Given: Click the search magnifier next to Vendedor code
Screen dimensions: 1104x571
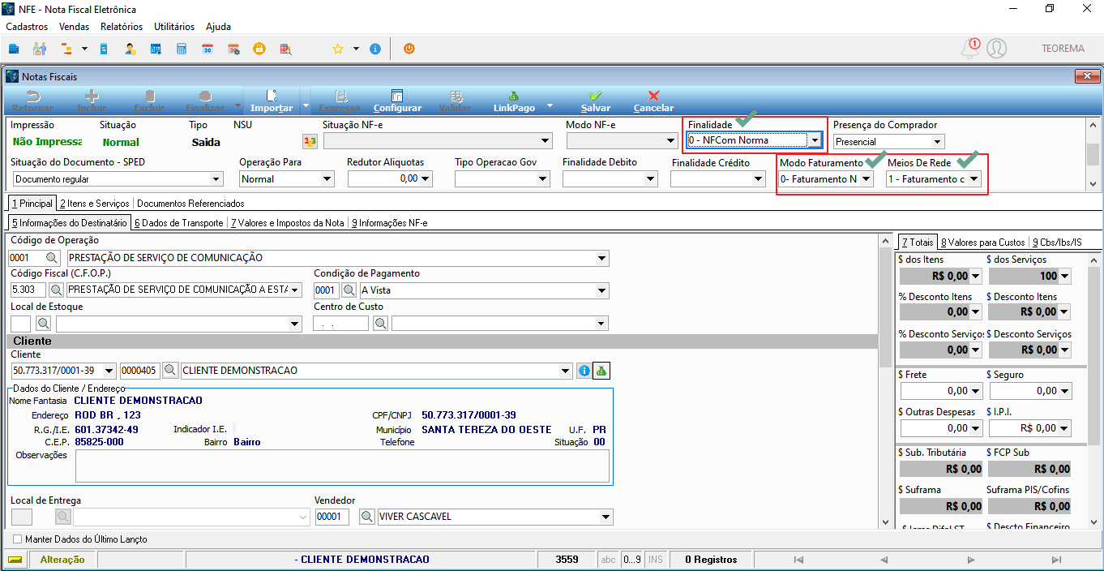Looking at the screenshot, I should coord(366,517).
